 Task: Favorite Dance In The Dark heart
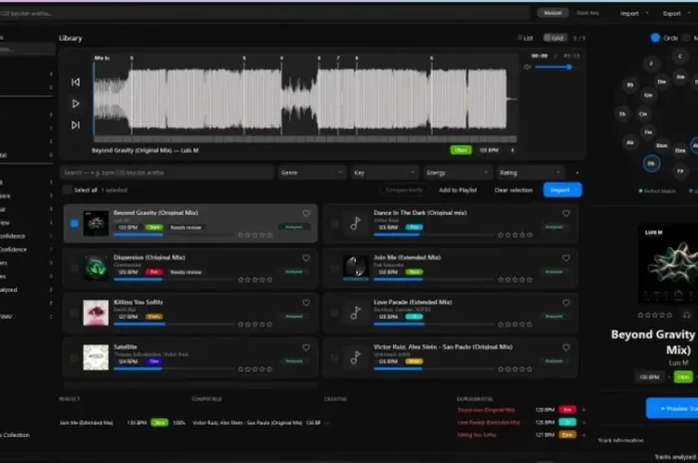566,213
